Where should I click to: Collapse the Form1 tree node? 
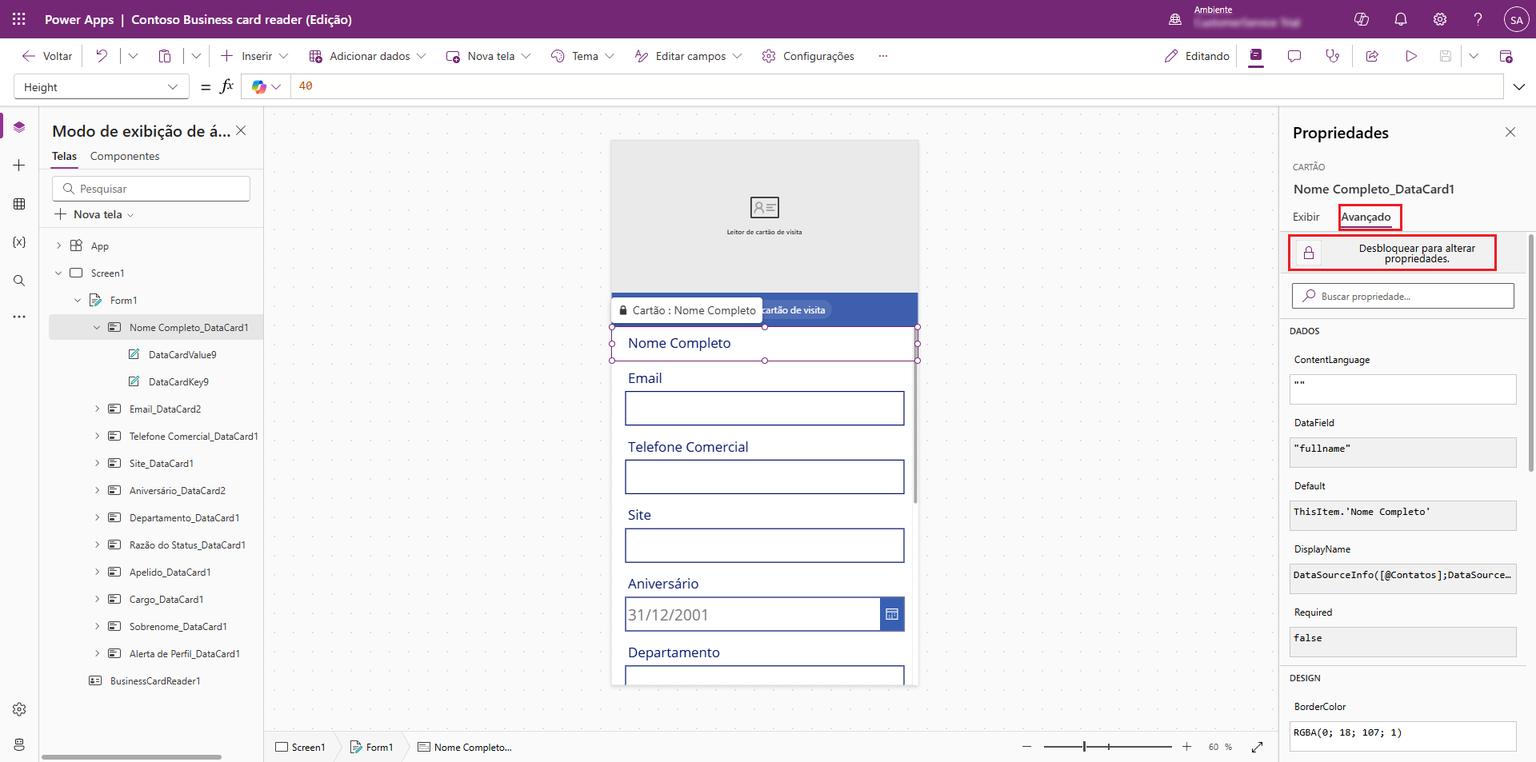(78, 300)
